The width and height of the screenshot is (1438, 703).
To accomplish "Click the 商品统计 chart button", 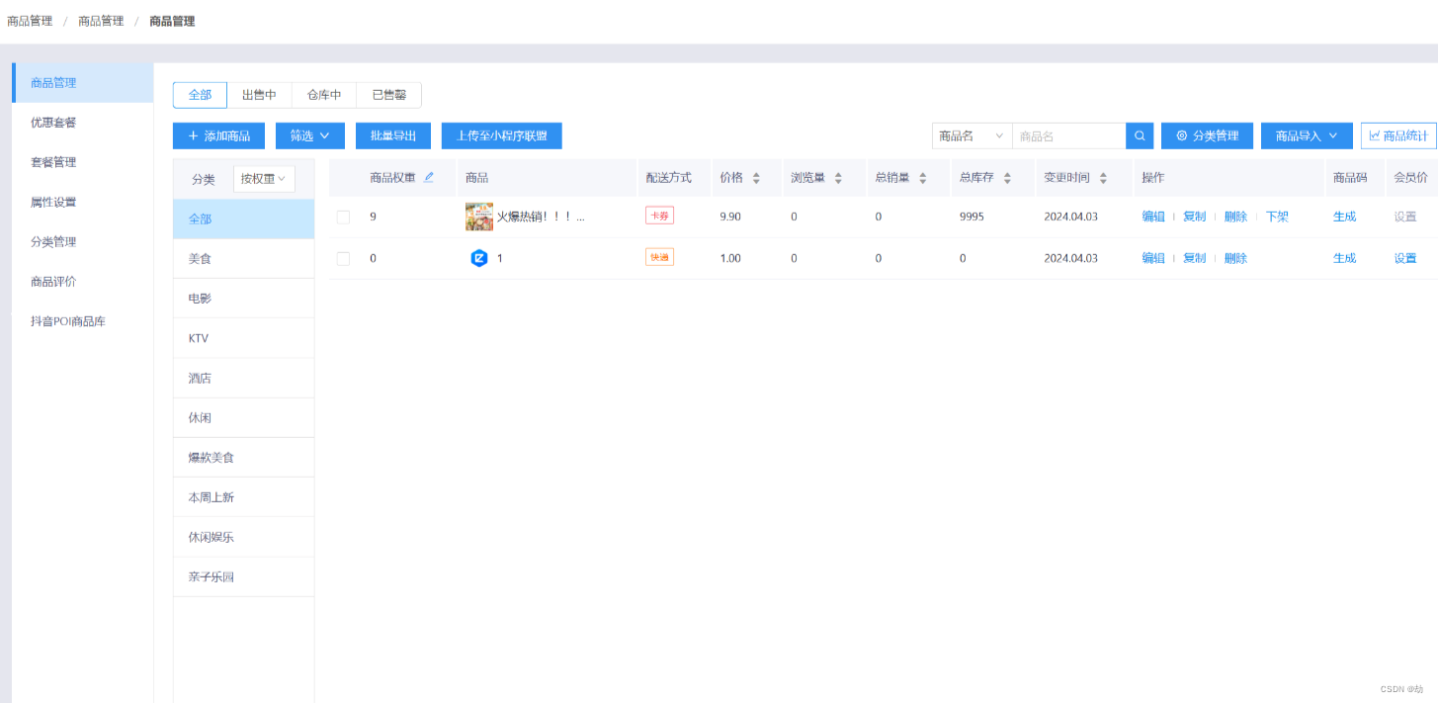I will pyautogui.click(x=1398, y=135).
